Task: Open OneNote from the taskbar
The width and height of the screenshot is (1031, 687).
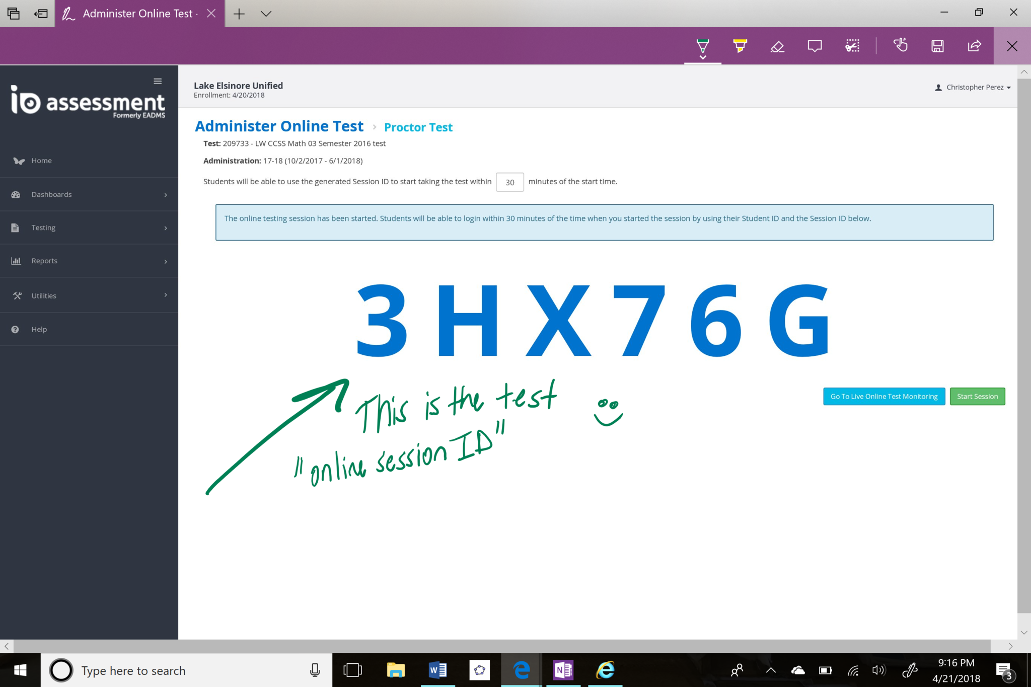Action: pos(563,670)
